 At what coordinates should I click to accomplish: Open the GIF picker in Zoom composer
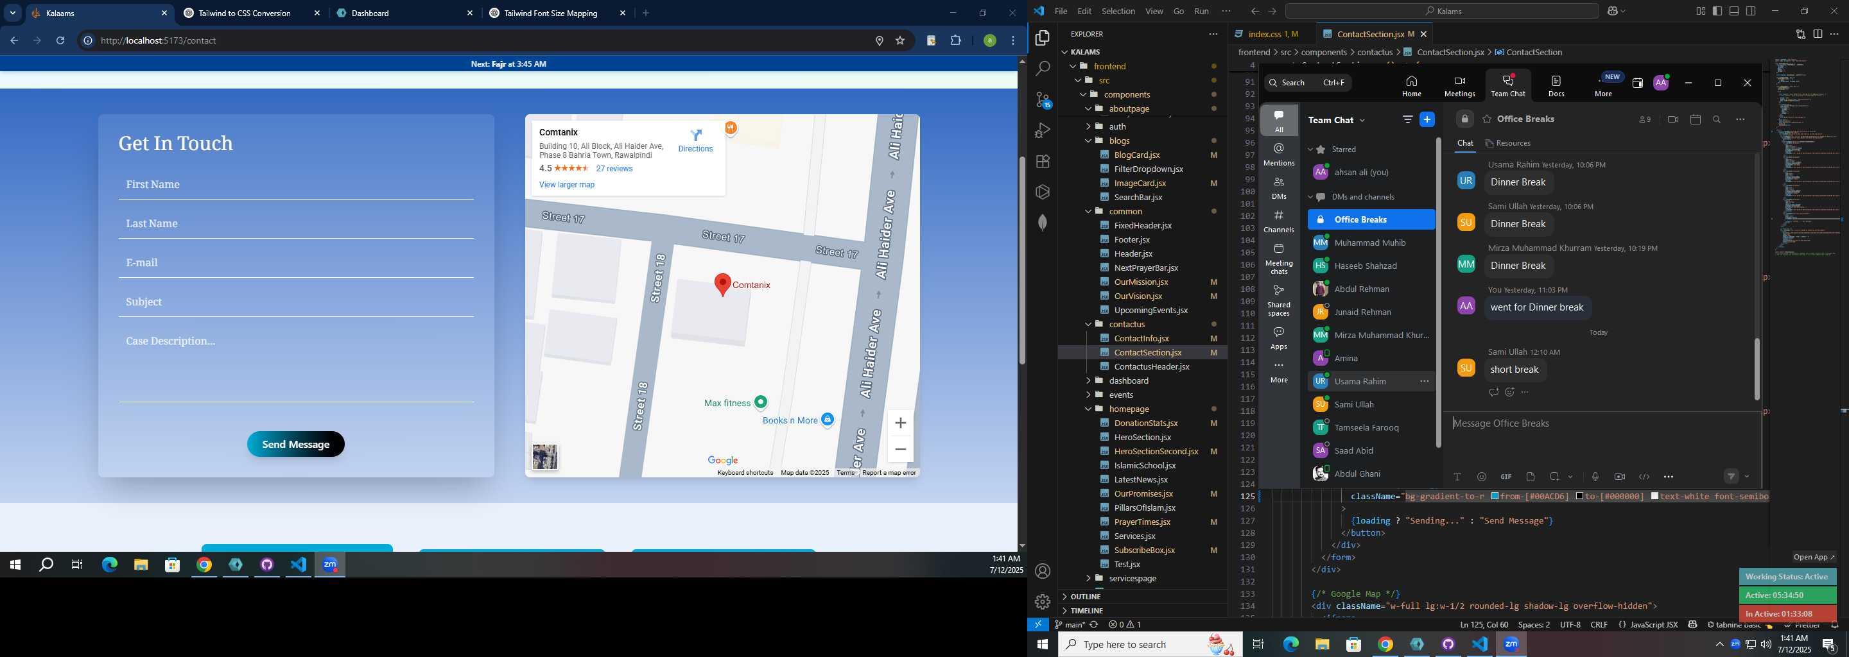(1506, 476)
